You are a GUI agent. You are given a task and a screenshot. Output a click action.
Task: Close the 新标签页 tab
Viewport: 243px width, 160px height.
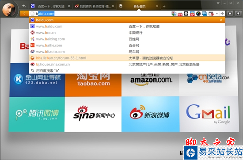(157, 6)
